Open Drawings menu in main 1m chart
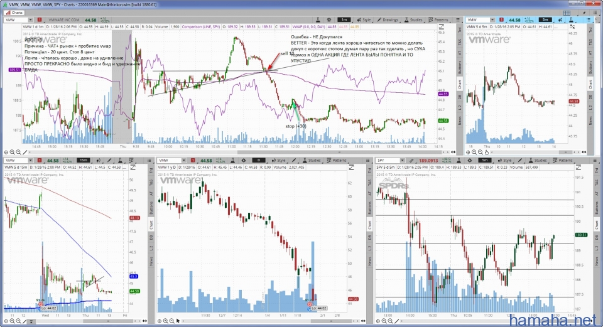This screenshot has width=603, height=327. point(388,20)
